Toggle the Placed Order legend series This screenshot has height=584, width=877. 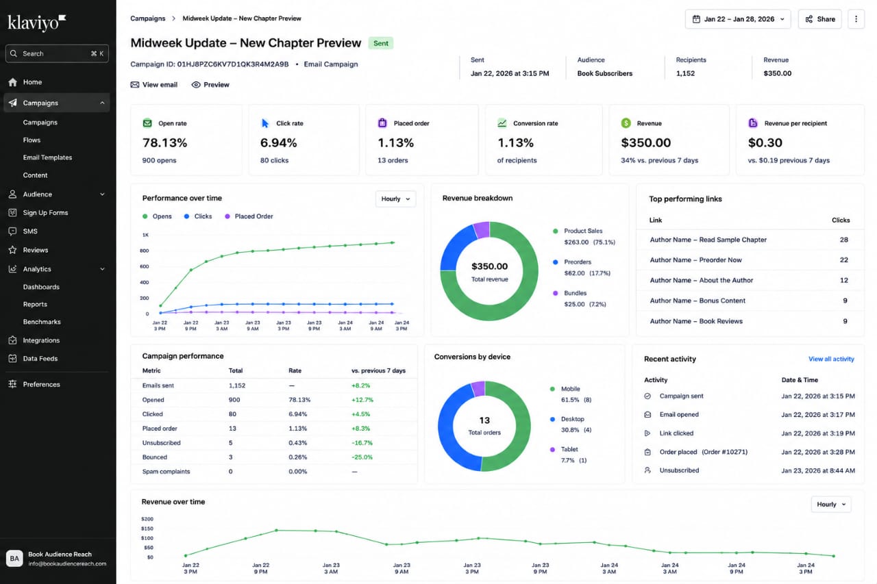coord(249,216)
